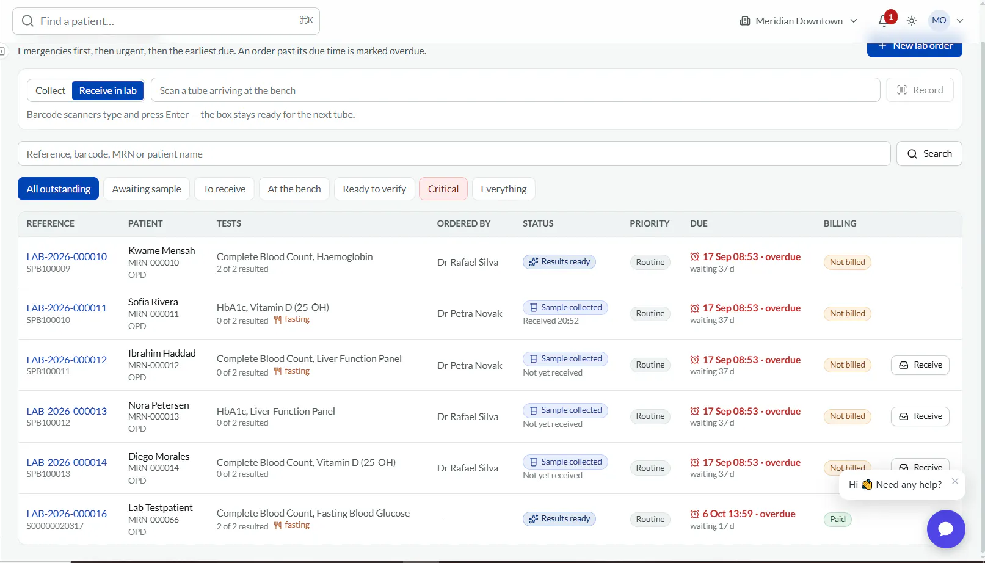Open order LAB-2026-000011
The image size is (985, 563).
pyautogui.click(x=67, y=308)
